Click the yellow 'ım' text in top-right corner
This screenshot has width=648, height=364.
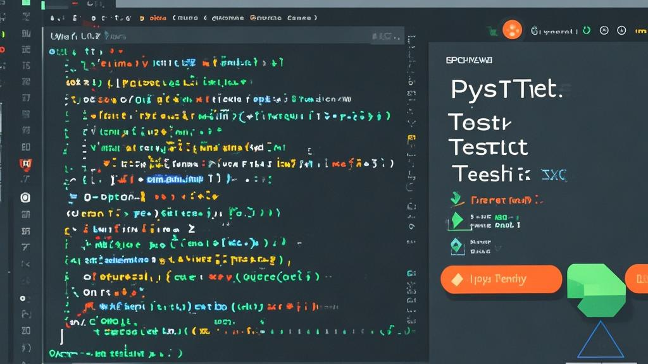[641, 31]
